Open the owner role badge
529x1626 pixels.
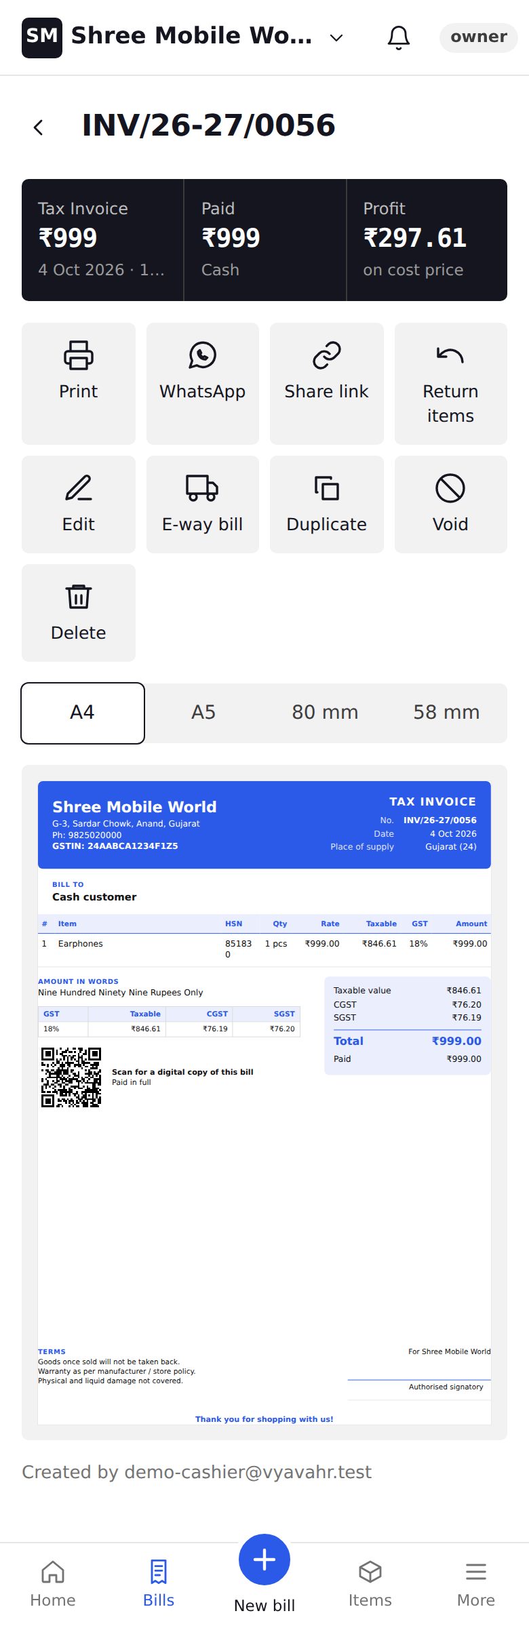point(479,37)
